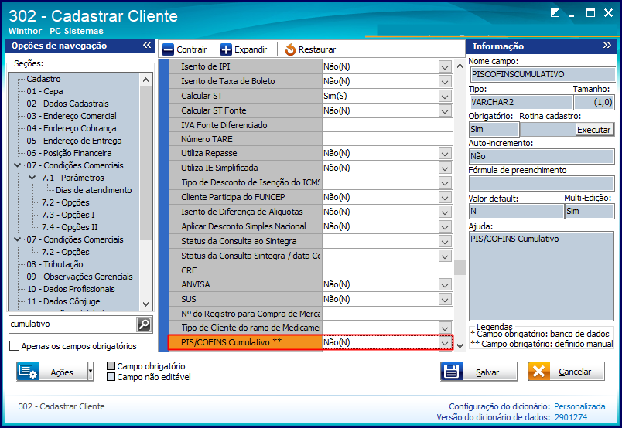This screenshot has width=622, height=428.
Task: Open the ANVISA dropdown
Action: tap(445, 284)
